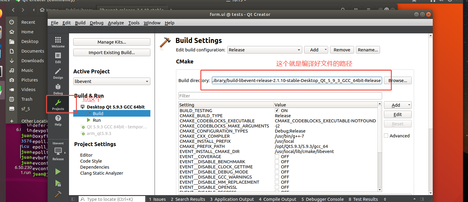Select the Build item under Desktop kit
The image size is (468, 202).
tap(112, 113)
